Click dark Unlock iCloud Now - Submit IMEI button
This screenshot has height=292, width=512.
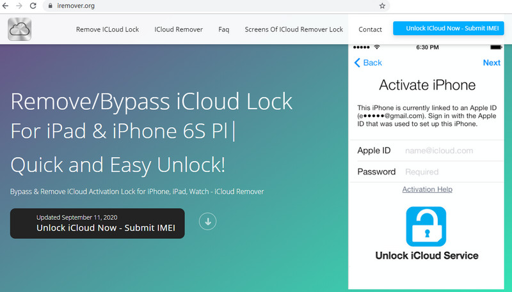coord(97,224)
